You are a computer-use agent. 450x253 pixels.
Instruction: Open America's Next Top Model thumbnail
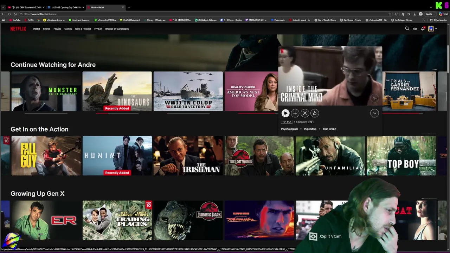click(x=251, y=91)
